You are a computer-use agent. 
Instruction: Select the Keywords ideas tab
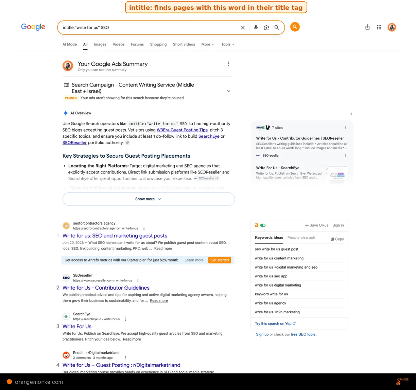pos(269,238)
